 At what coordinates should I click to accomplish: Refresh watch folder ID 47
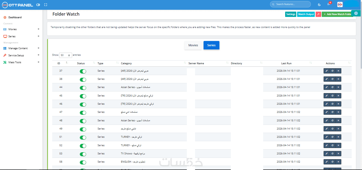coord(332,112)
